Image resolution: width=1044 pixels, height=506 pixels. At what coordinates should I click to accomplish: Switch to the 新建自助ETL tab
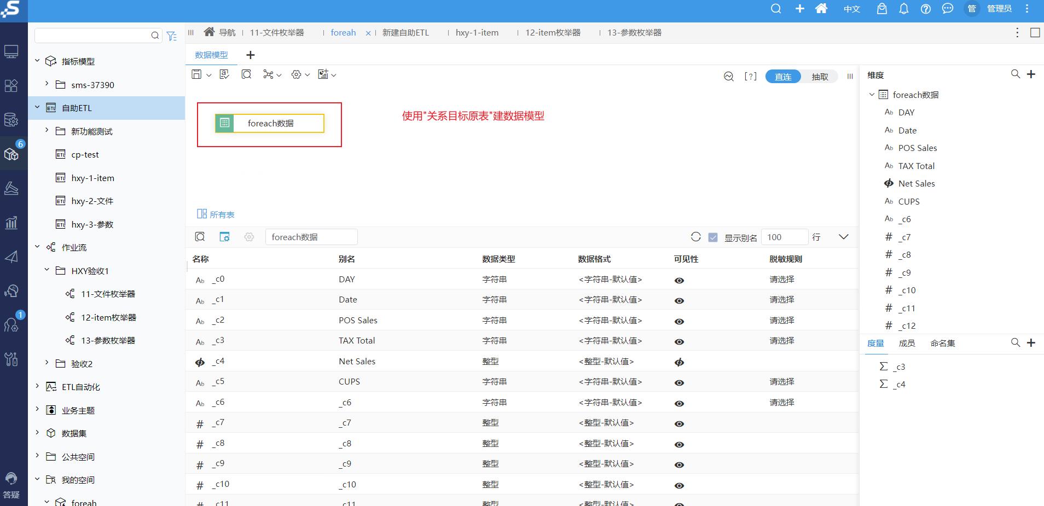pos(405,33)
